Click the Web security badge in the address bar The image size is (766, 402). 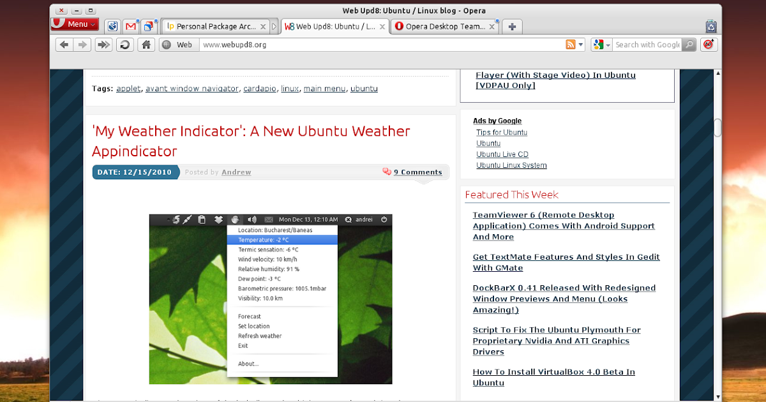pos(179,45)
